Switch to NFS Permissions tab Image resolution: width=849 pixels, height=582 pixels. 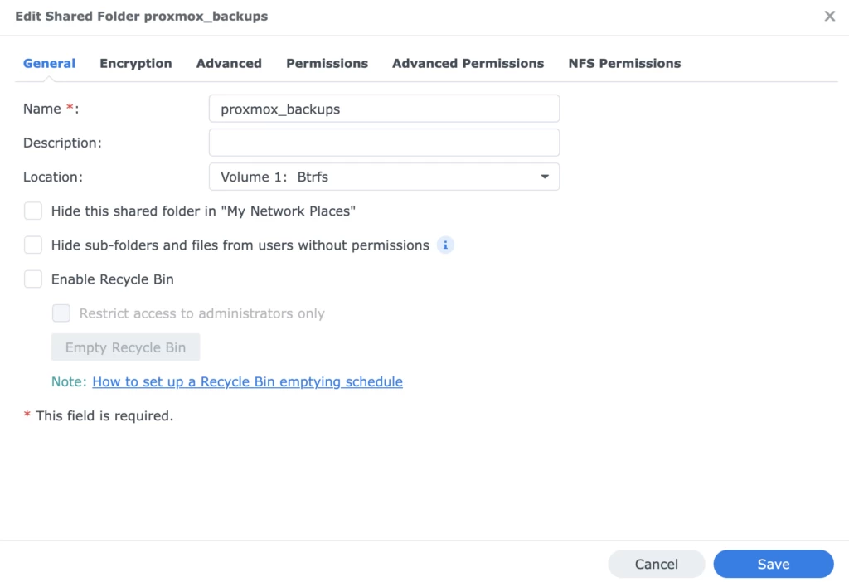click(x=624, y=63)
